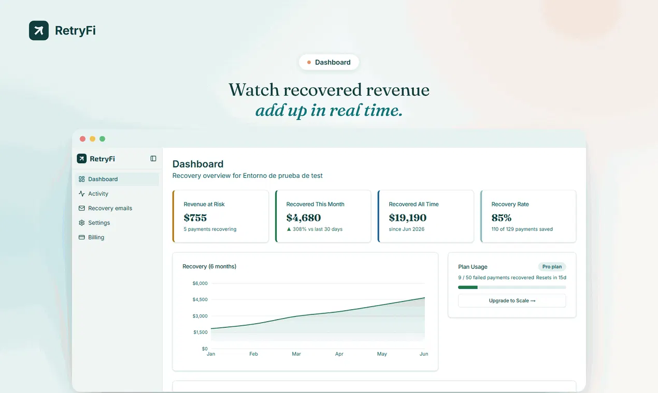Click the Dashboard grid icon in the sidebar

coord(82,179)
